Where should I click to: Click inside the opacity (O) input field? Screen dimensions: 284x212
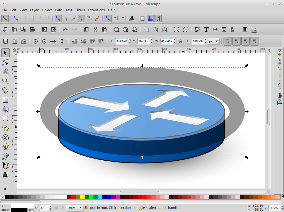pos(45,208)
